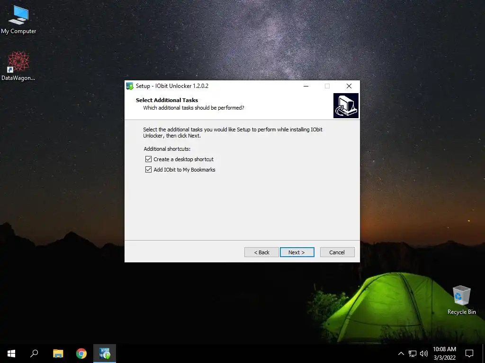The height and width of the screenshot is (363, 485).
Task: Open the notification action center
Action: (469, 354)
